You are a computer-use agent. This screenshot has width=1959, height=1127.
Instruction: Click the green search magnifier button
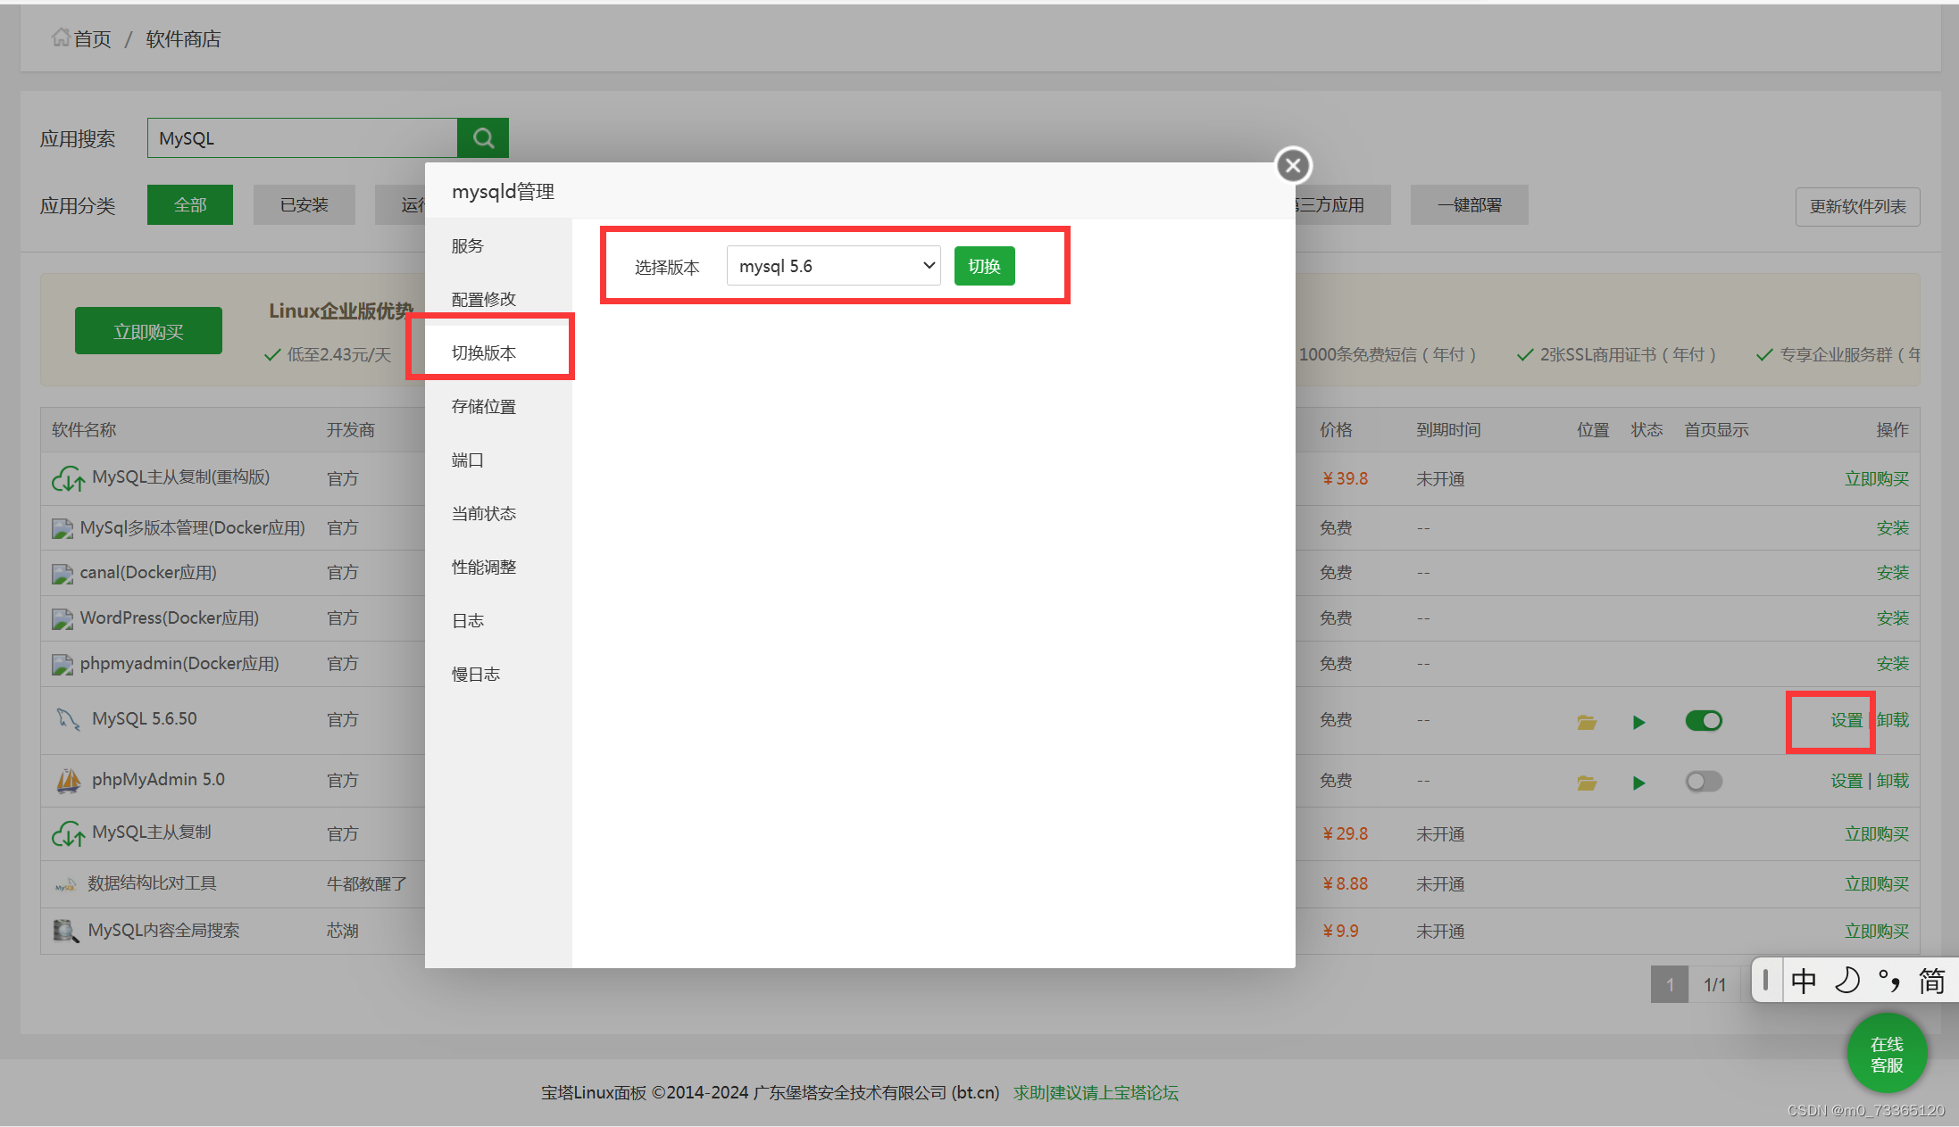[483, 138]
